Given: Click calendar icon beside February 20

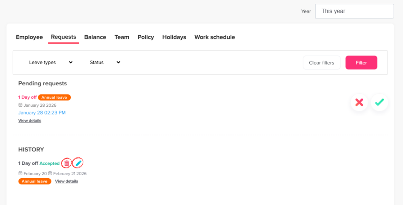Looking at the screenshot, I should point(20,174).
